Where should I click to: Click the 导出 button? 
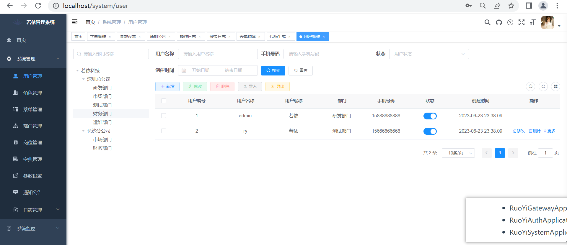pos(277,86)
